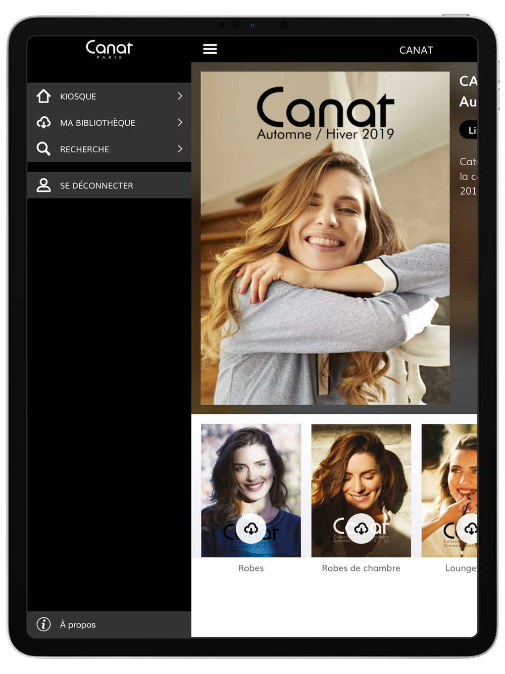Open MA BIBLIOTHÈQUE menu entry
This screenshot has height=674, width=505.
point(109,122)
